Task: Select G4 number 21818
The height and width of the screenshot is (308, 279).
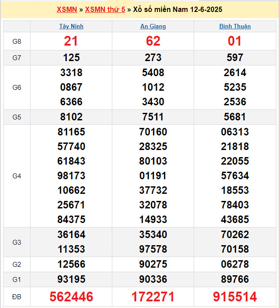Action: click(235, 146)
